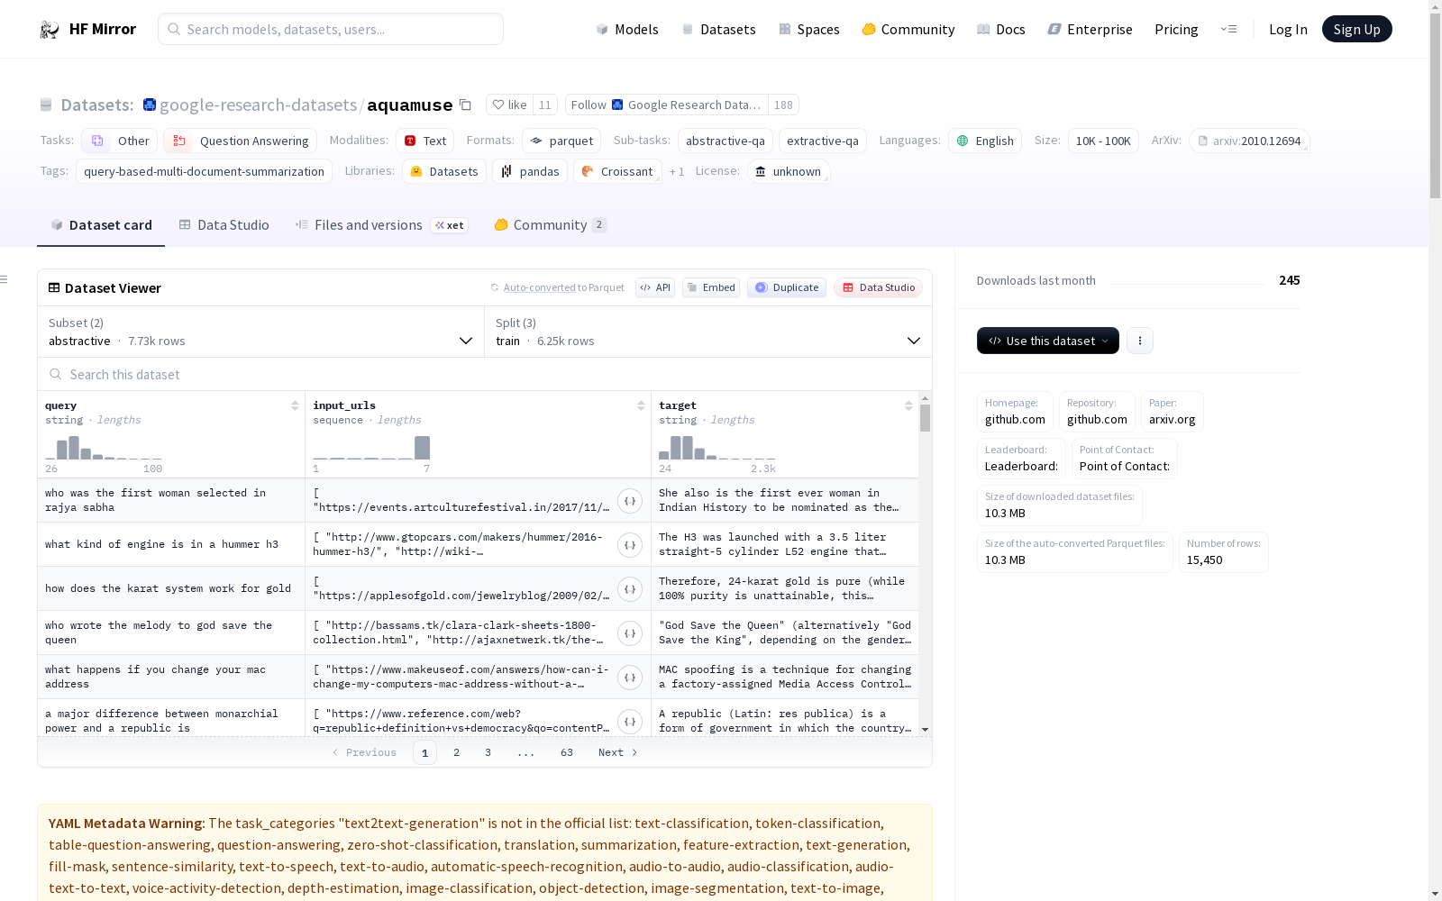This screenshot has width=1442, height=901.
Task: Expand JSON view for god save the queen row
Action: click(x=630, y=633)
